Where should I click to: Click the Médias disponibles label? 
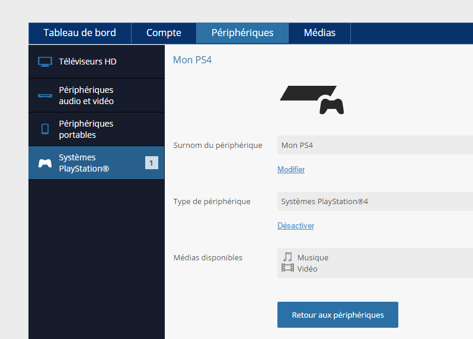click(x=208, y=258)
